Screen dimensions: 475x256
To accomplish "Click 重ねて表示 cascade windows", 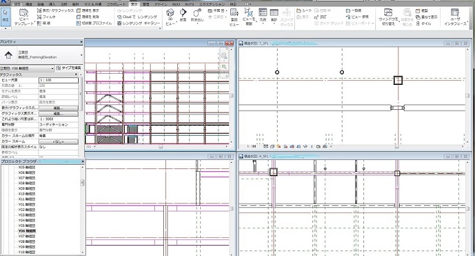I will pos(427,17).
